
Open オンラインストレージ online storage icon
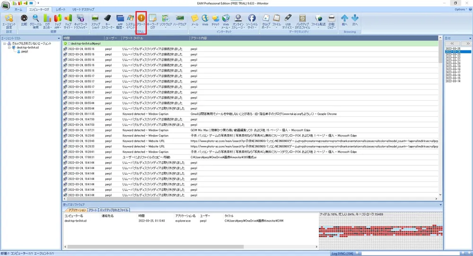coord(238,21)
